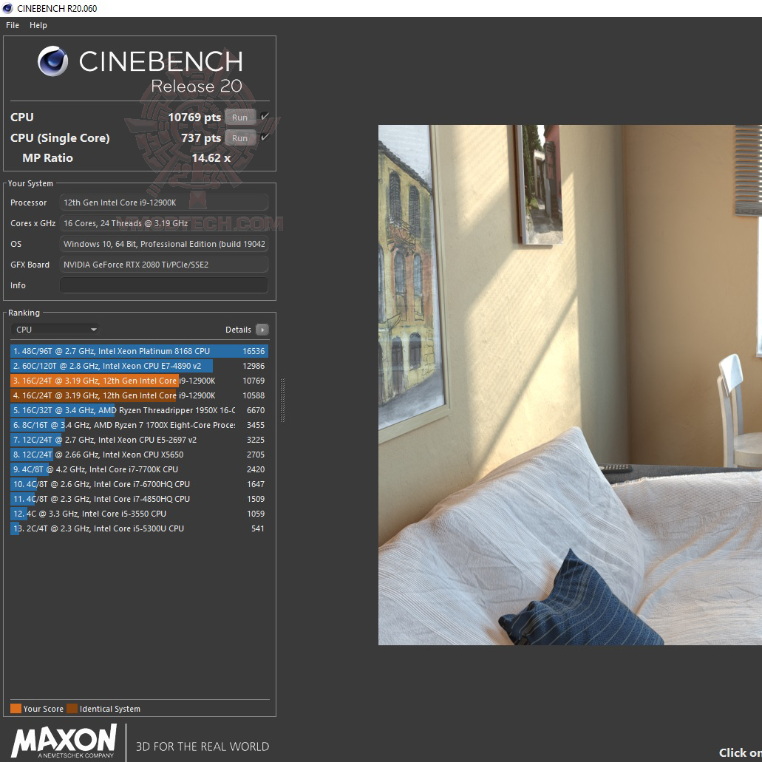Select Core i5-3550 ranking row
762x762 pixels.
[x=139, y=514]
